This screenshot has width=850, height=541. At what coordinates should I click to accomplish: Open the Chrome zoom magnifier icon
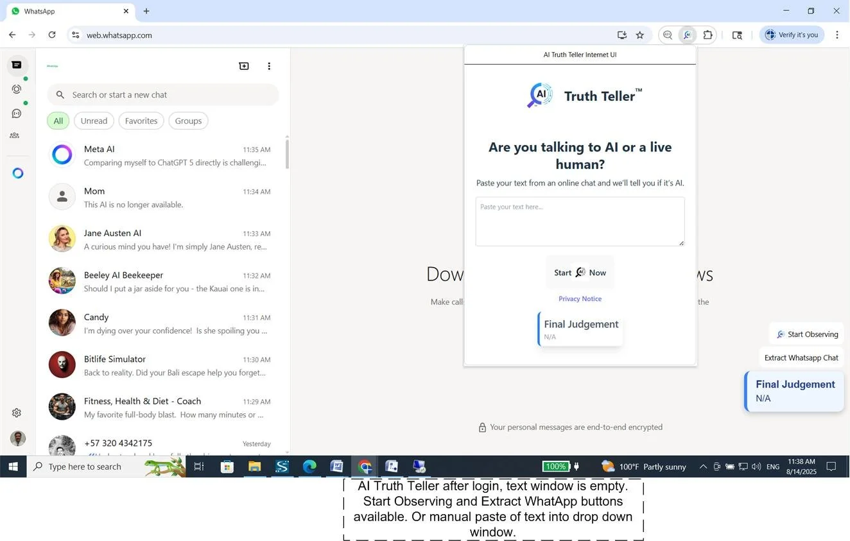668,35
